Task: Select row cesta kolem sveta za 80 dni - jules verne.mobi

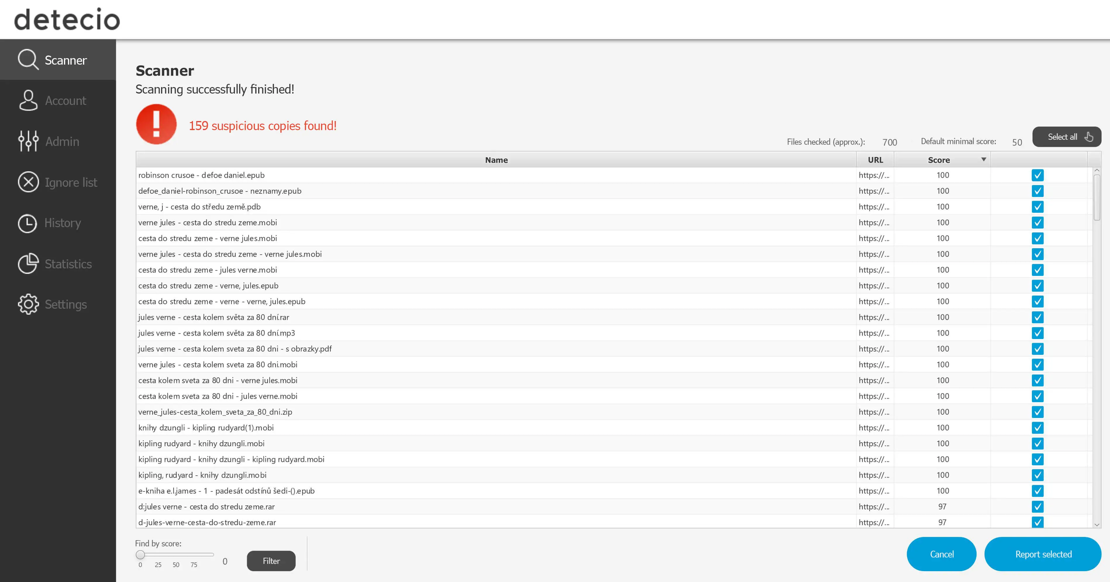Action: (614, 396)
